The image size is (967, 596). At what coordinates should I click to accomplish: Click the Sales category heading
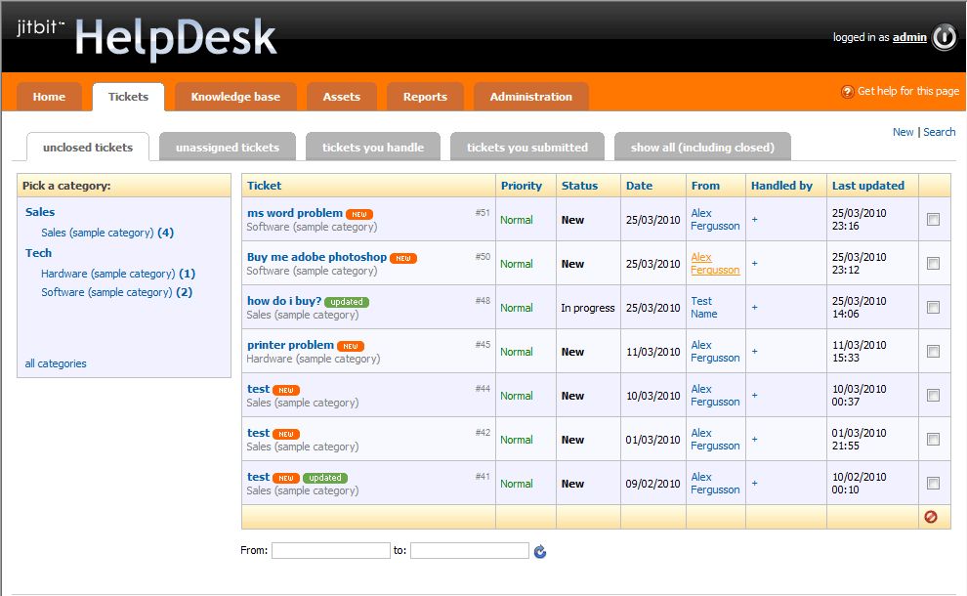[x=40, y=212]
